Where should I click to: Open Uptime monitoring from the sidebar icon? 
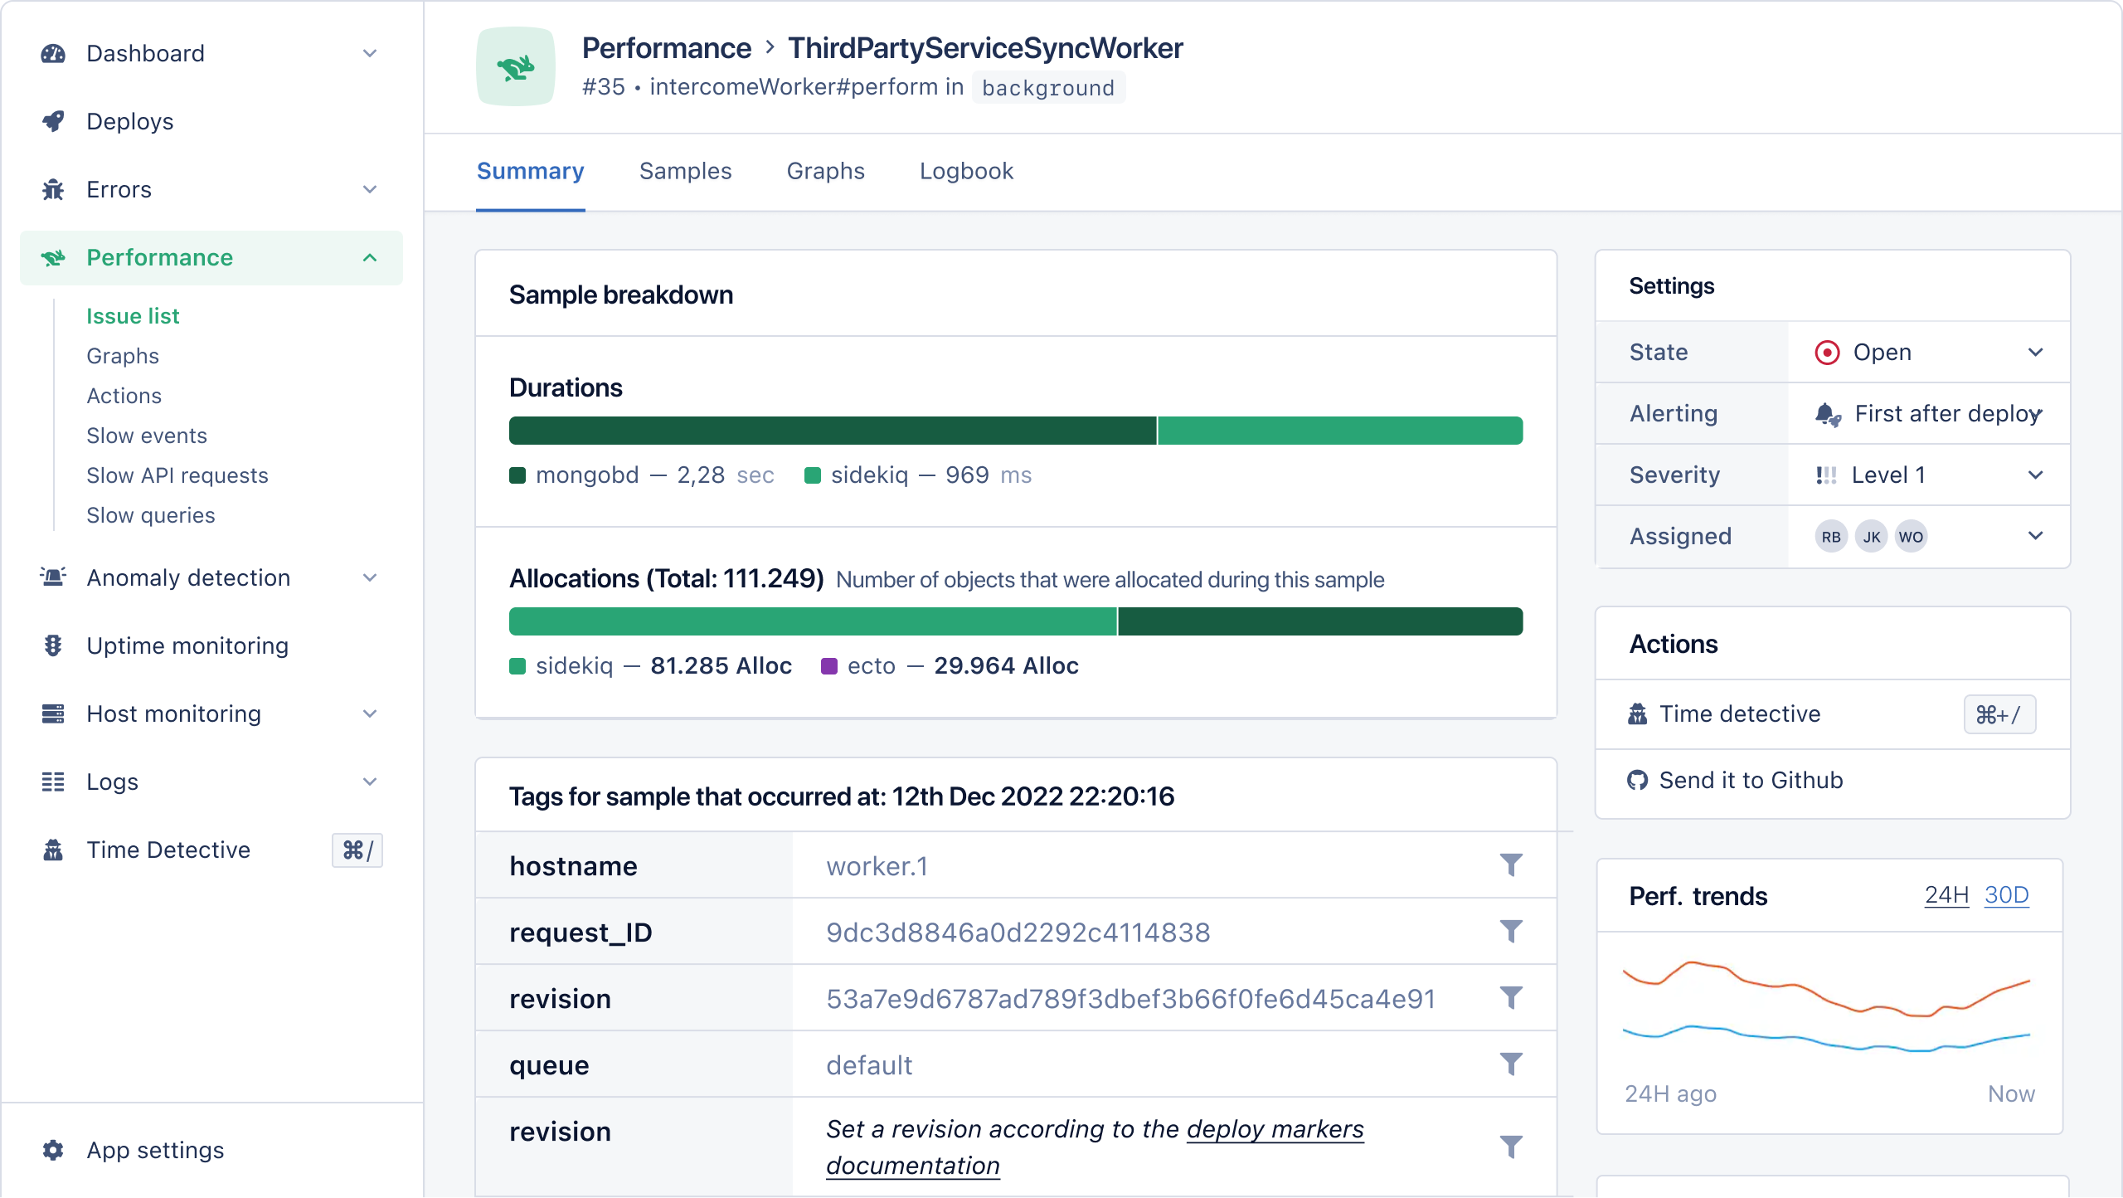tap(53, 645)
